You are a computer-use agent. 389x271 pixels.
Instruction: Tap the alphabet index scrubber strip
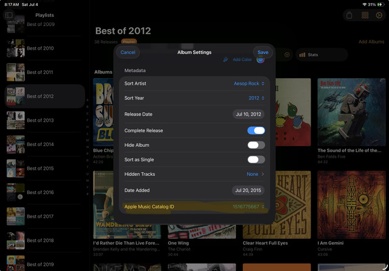click(88, 147)
